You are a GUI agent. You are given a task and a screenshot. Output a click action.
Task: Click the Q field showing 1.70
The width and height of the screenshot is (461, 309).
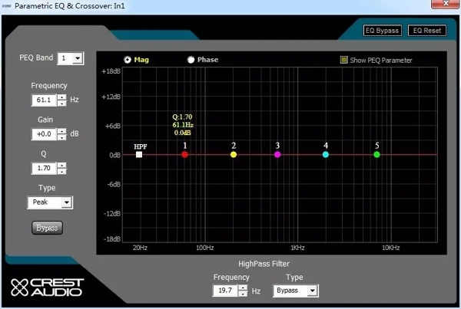tap(44, 168)
